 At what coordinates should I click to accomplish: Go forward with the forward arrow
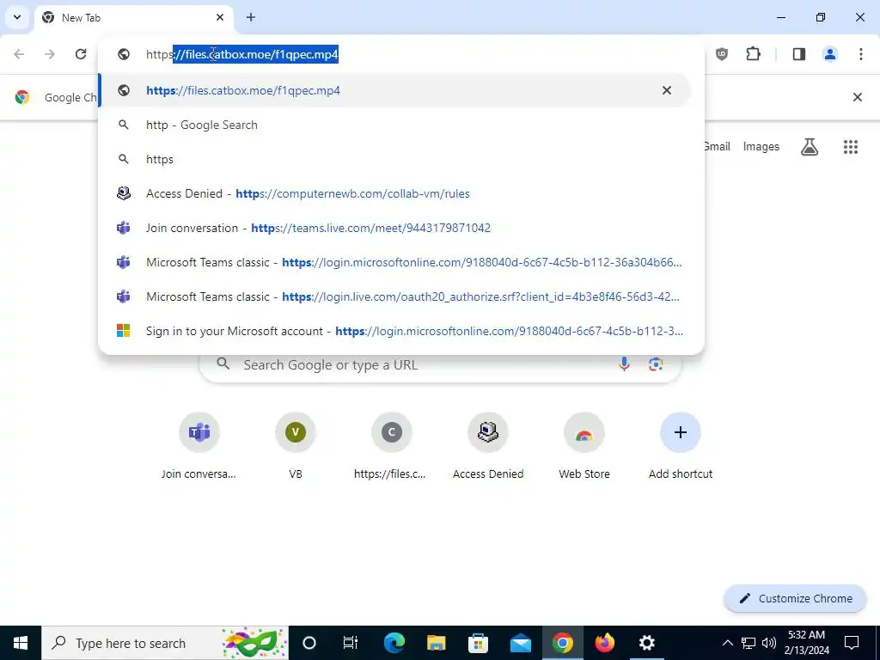point(50,54)
